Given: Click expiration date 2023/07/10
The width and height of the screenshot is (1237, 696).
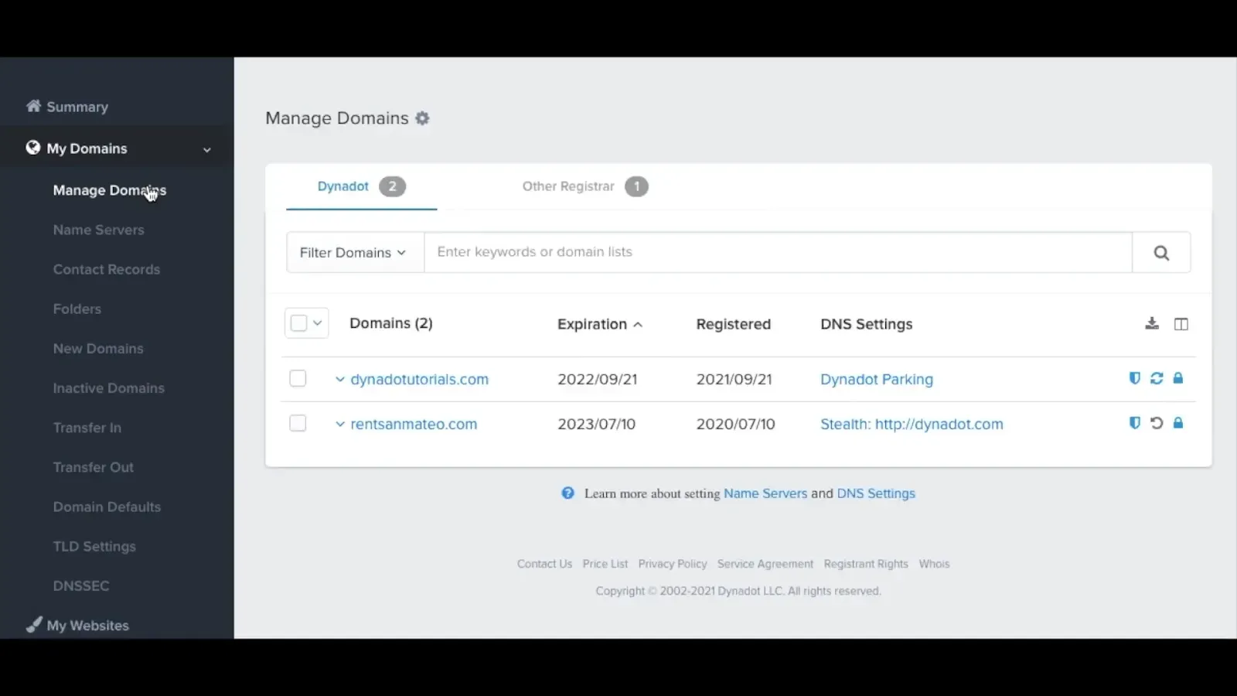Looking at the screenshot, I should click(597, 424).
